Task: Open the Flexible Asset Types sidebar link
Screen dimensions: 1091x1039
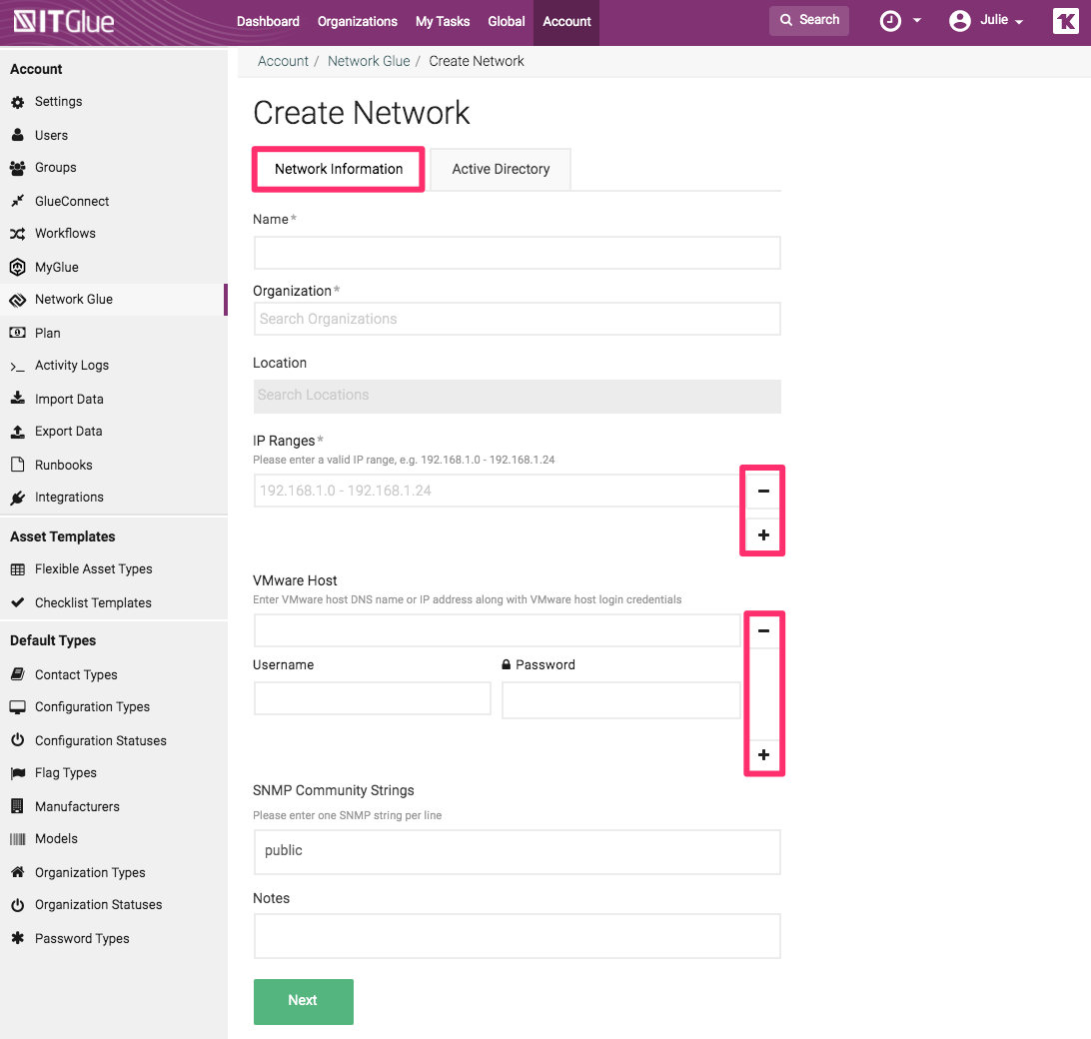Action: [93, 569]
